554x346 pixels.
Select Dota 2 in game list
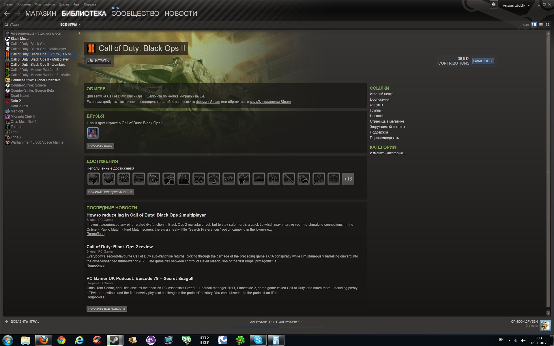(x=16, y=101)
